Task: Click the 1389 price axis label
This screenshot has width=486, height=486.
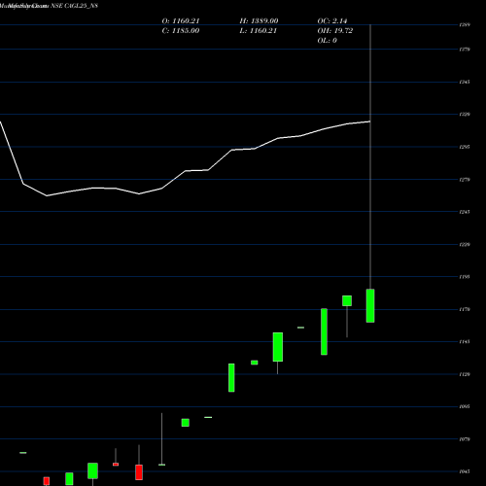Action: [x=465, y=25]
